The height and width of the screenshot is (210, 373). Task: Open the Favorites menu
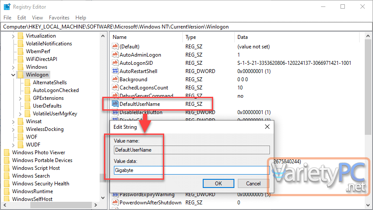click(x=59, y=18)
